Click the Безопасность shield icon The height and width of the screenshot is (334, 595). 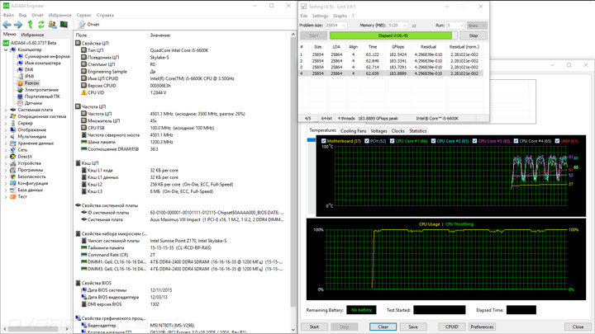(13, 176)
